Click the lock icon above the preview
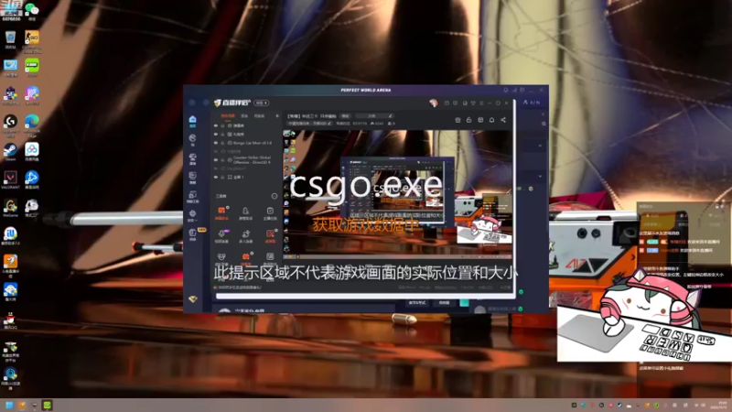Screen dimensions: 732x412 pyautogui.click(x=468, y=120)
